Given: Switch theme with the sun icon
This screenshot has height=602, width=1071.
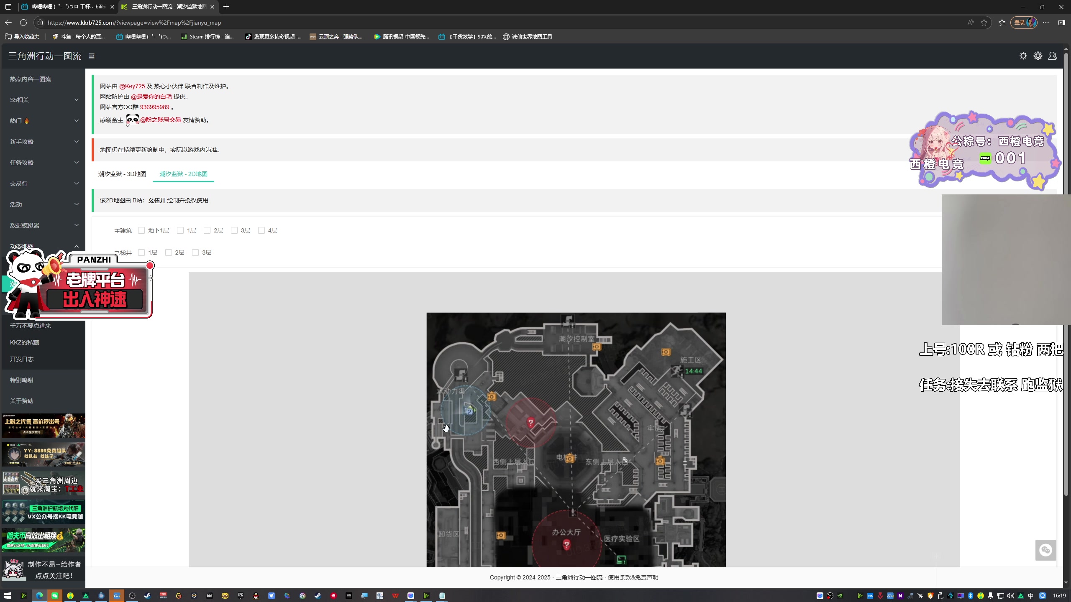Looking at the screenshot, I should pos(1023,56).
